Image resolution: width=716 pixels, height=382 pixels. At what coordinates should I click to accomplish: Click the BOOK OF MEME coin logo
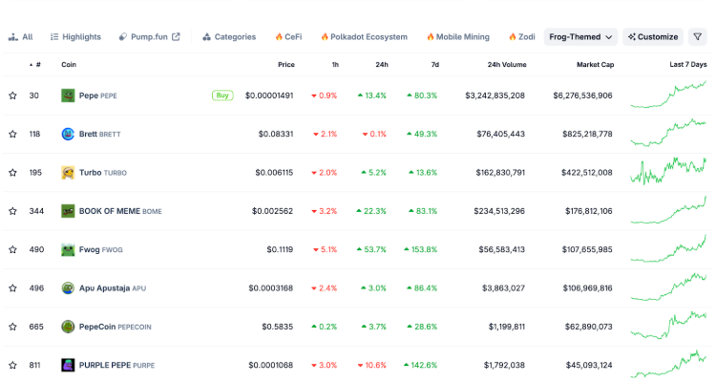(68, 211)
